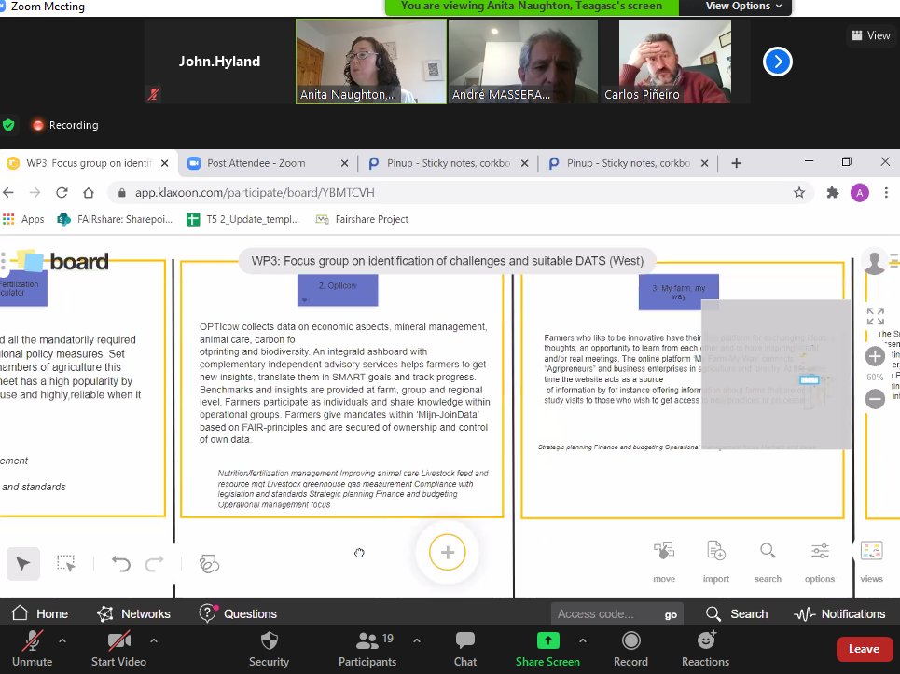Image resolution: width=900 pixels, height=674 pixels.
Task: Expand the Share Screen options chevron
Action: [x=583, y=640]
